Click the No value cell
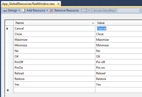The width and height of the screenshot is (142, 97). click(x=119, y=51)
